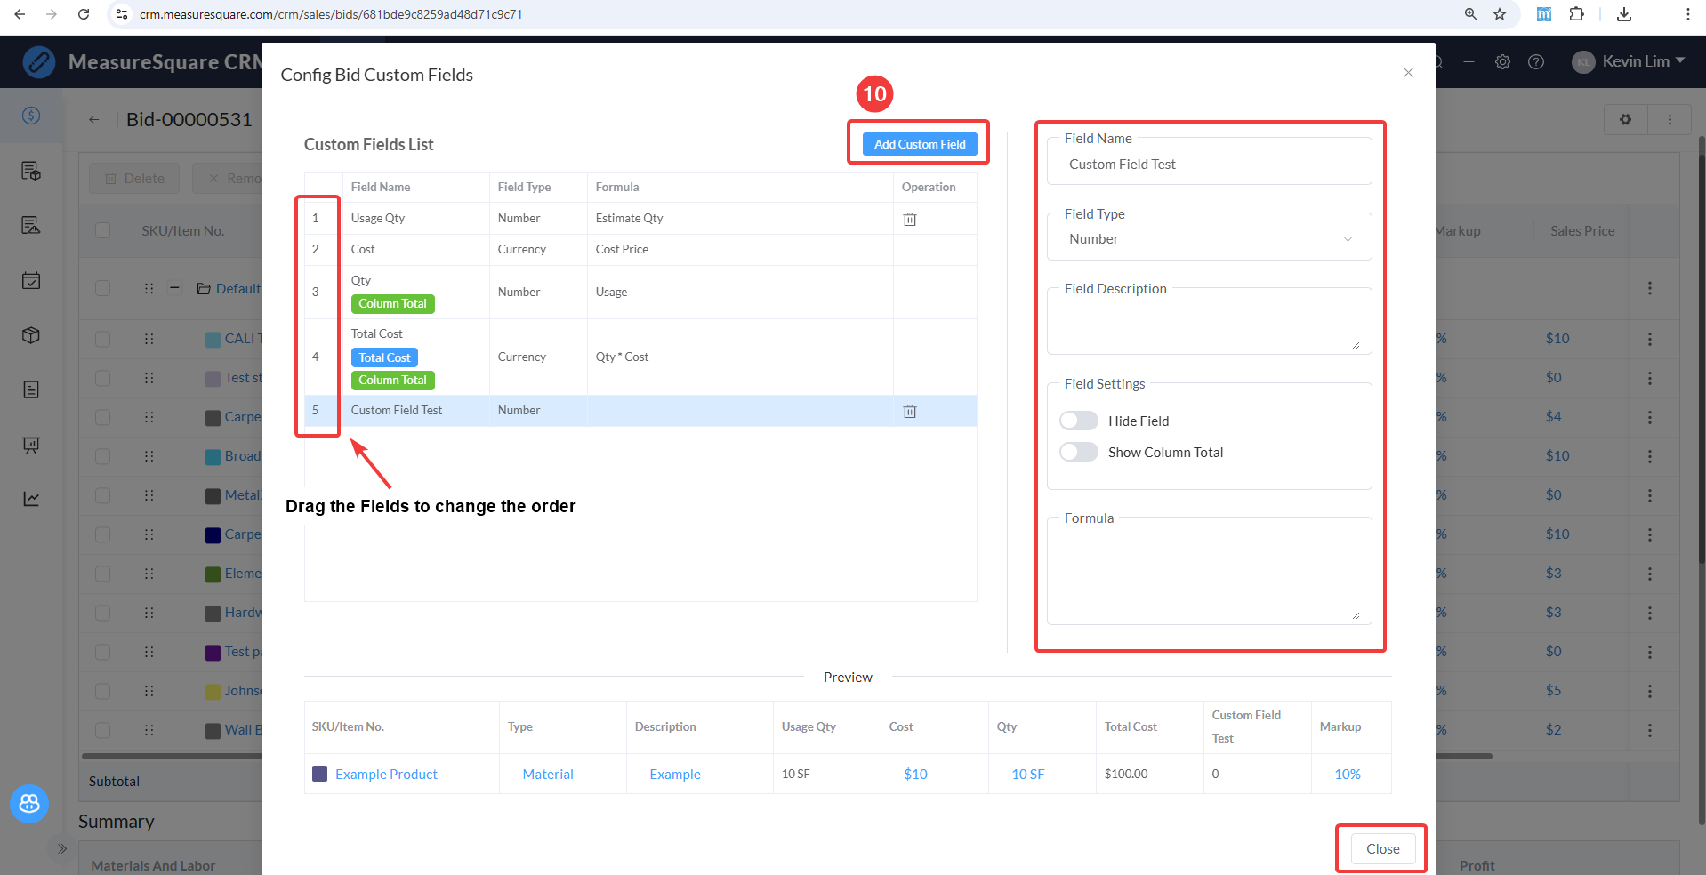Dismiss dialog with the X icon

[1408, 73]
